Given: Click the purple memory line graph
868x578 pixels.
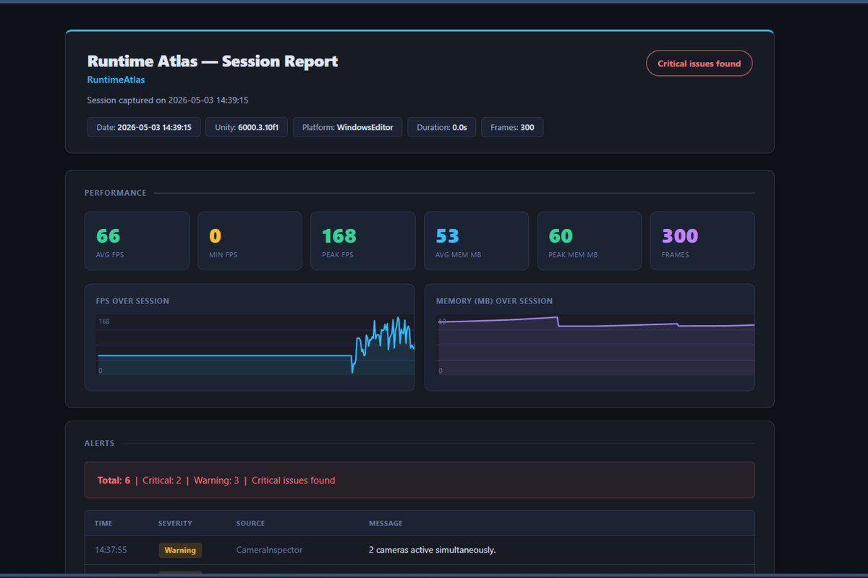Looking at the screenshot, I should pos(596,345).
